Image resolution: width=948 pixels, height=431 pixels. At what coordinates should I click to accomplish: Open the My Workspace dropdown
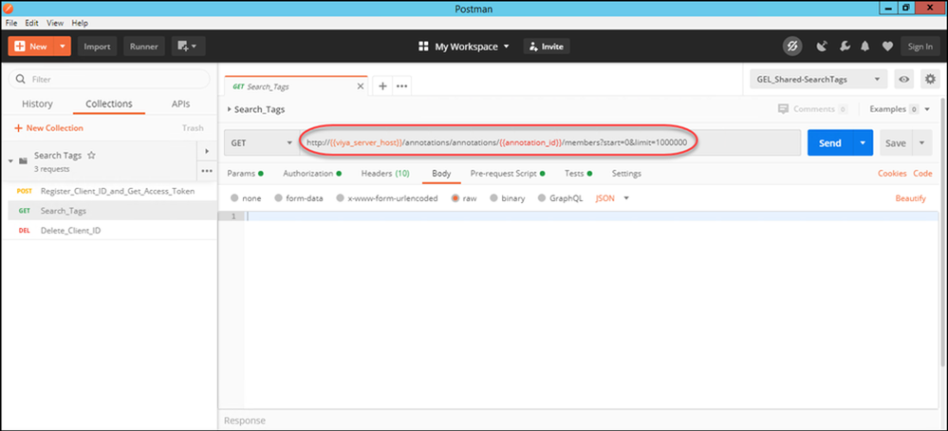click(464, 47)
